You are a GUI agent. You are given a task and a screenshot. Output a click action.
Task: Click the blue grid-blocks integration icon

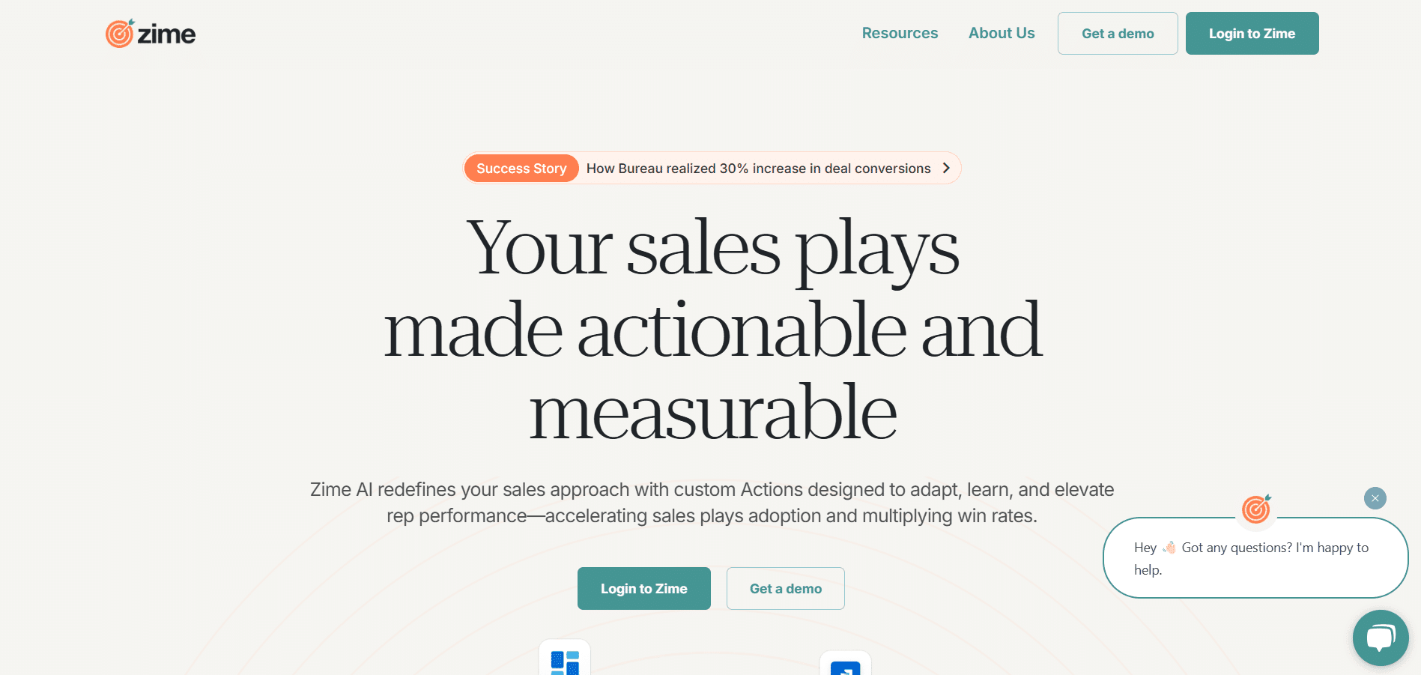click(565, 662)
